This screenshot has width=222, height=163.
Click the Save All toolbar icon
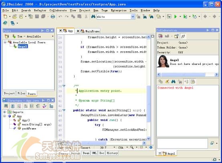pyautogui.click(x=43, y=16)
